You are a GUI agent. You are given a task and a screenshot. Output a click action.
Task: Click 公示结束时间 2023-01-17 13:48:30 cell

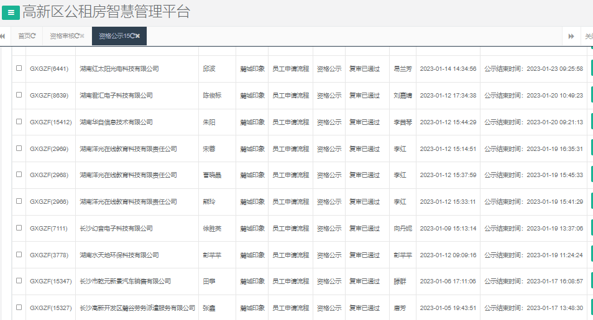click(533, 308)
